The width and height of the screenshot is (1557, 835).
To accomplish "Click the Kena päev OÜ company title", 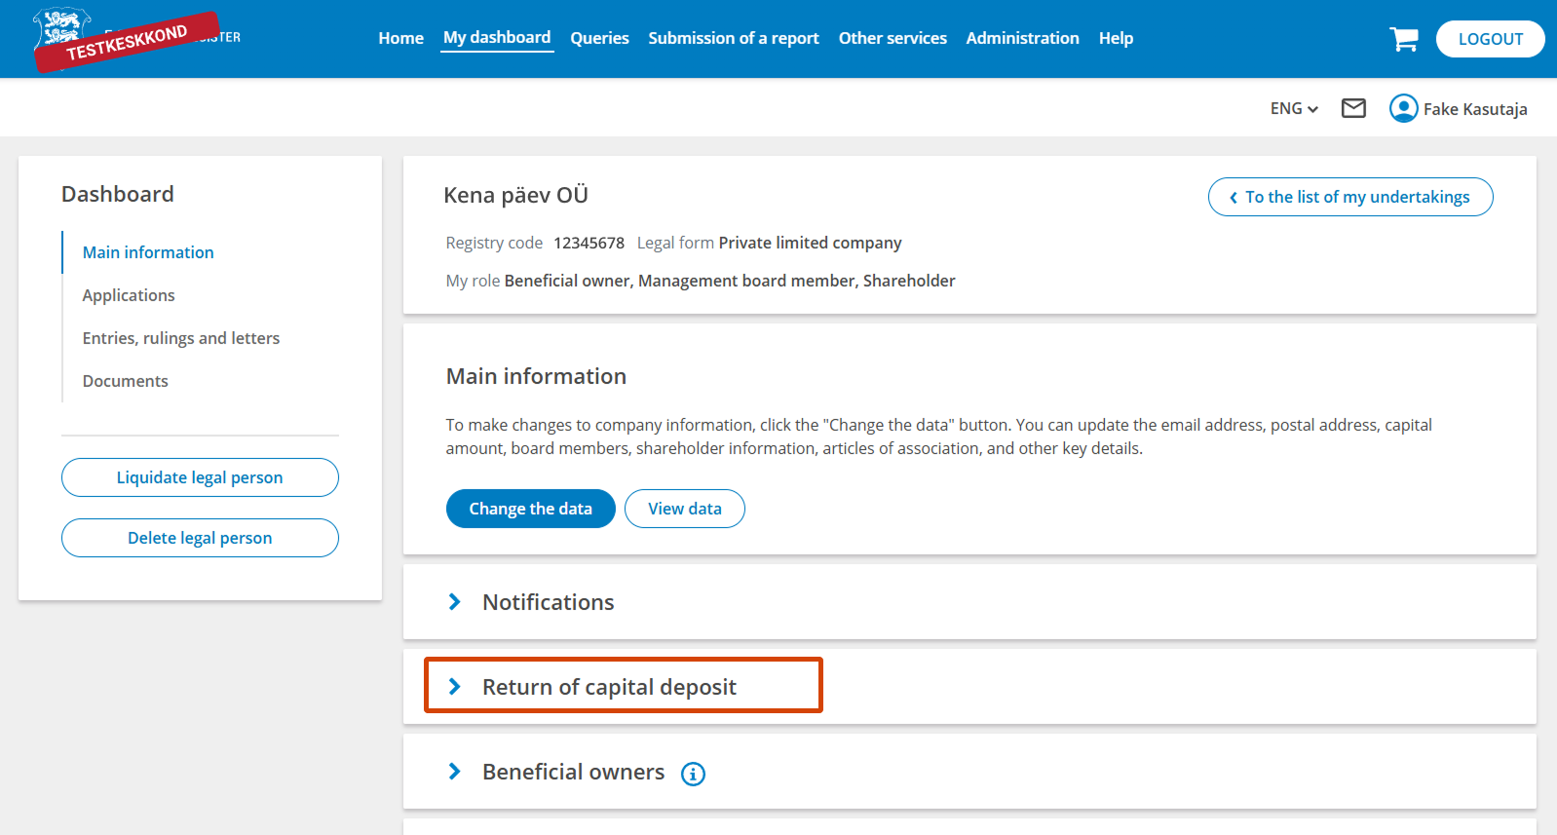I will [515, 195].
